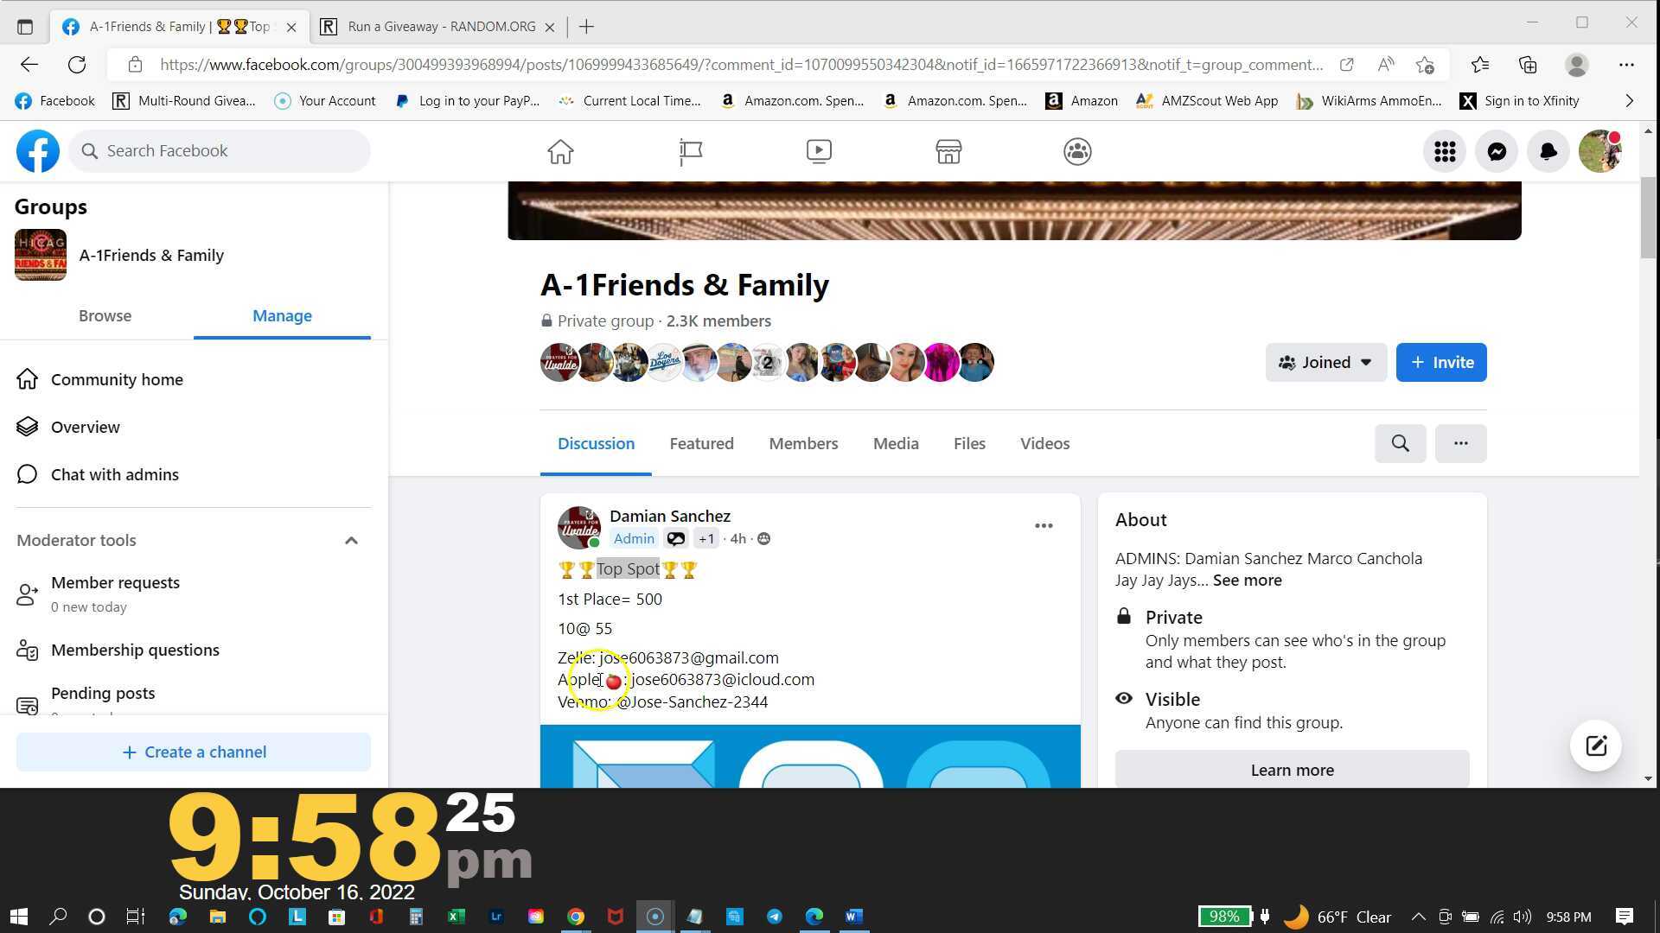Open the Groups icon in top navigation

[x=1077, y=151]
